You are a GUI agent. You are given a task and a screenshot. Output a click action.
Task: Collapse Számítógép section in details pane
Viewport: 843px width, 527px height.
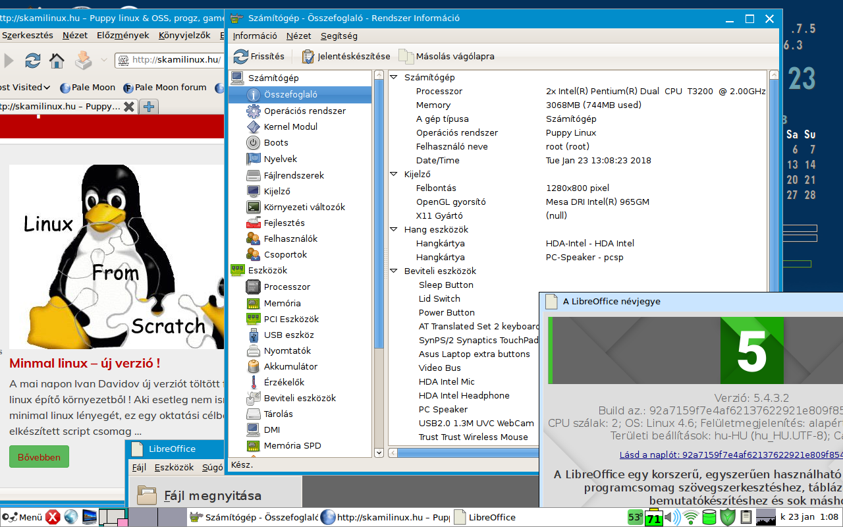coord(394,77)
